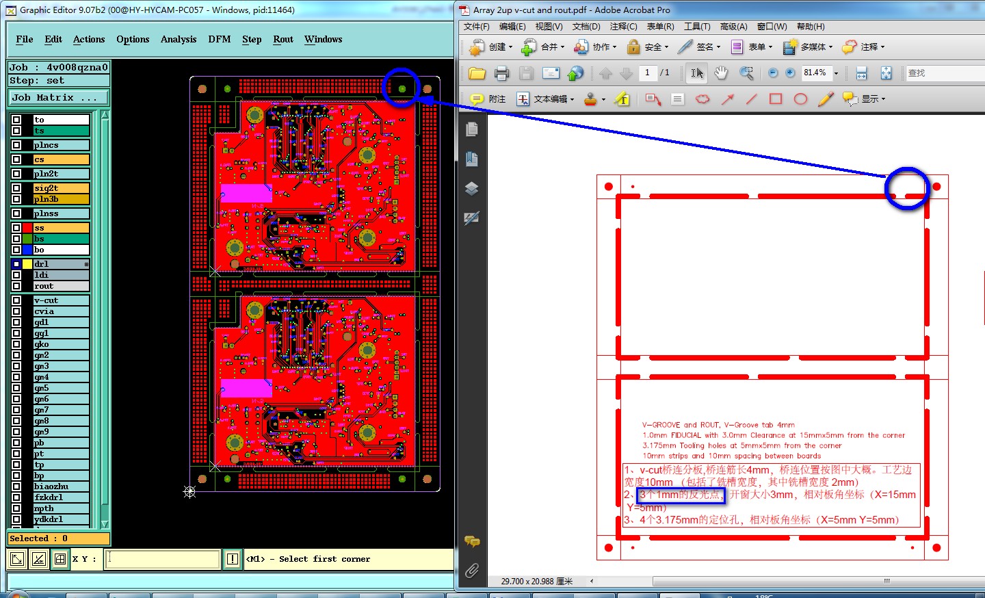The image size is (985, 598).
Task: Choose the Hand pan tool
Action: pos(721,73)
